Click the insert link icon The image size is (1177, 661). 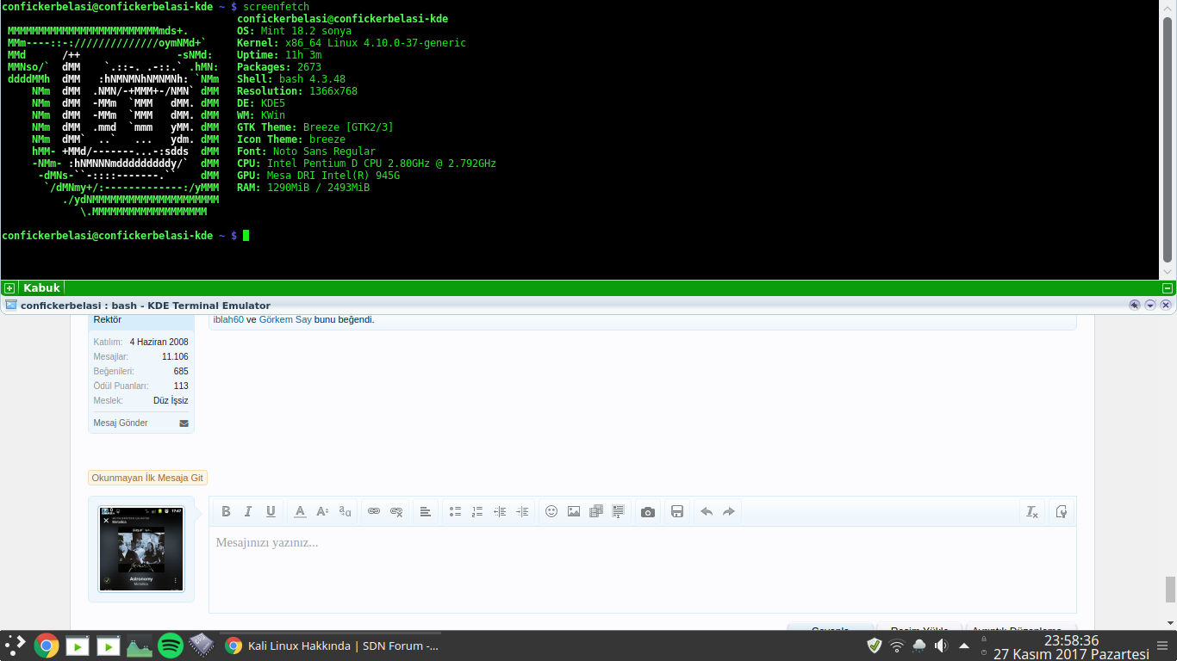click(x=374, y=511)
